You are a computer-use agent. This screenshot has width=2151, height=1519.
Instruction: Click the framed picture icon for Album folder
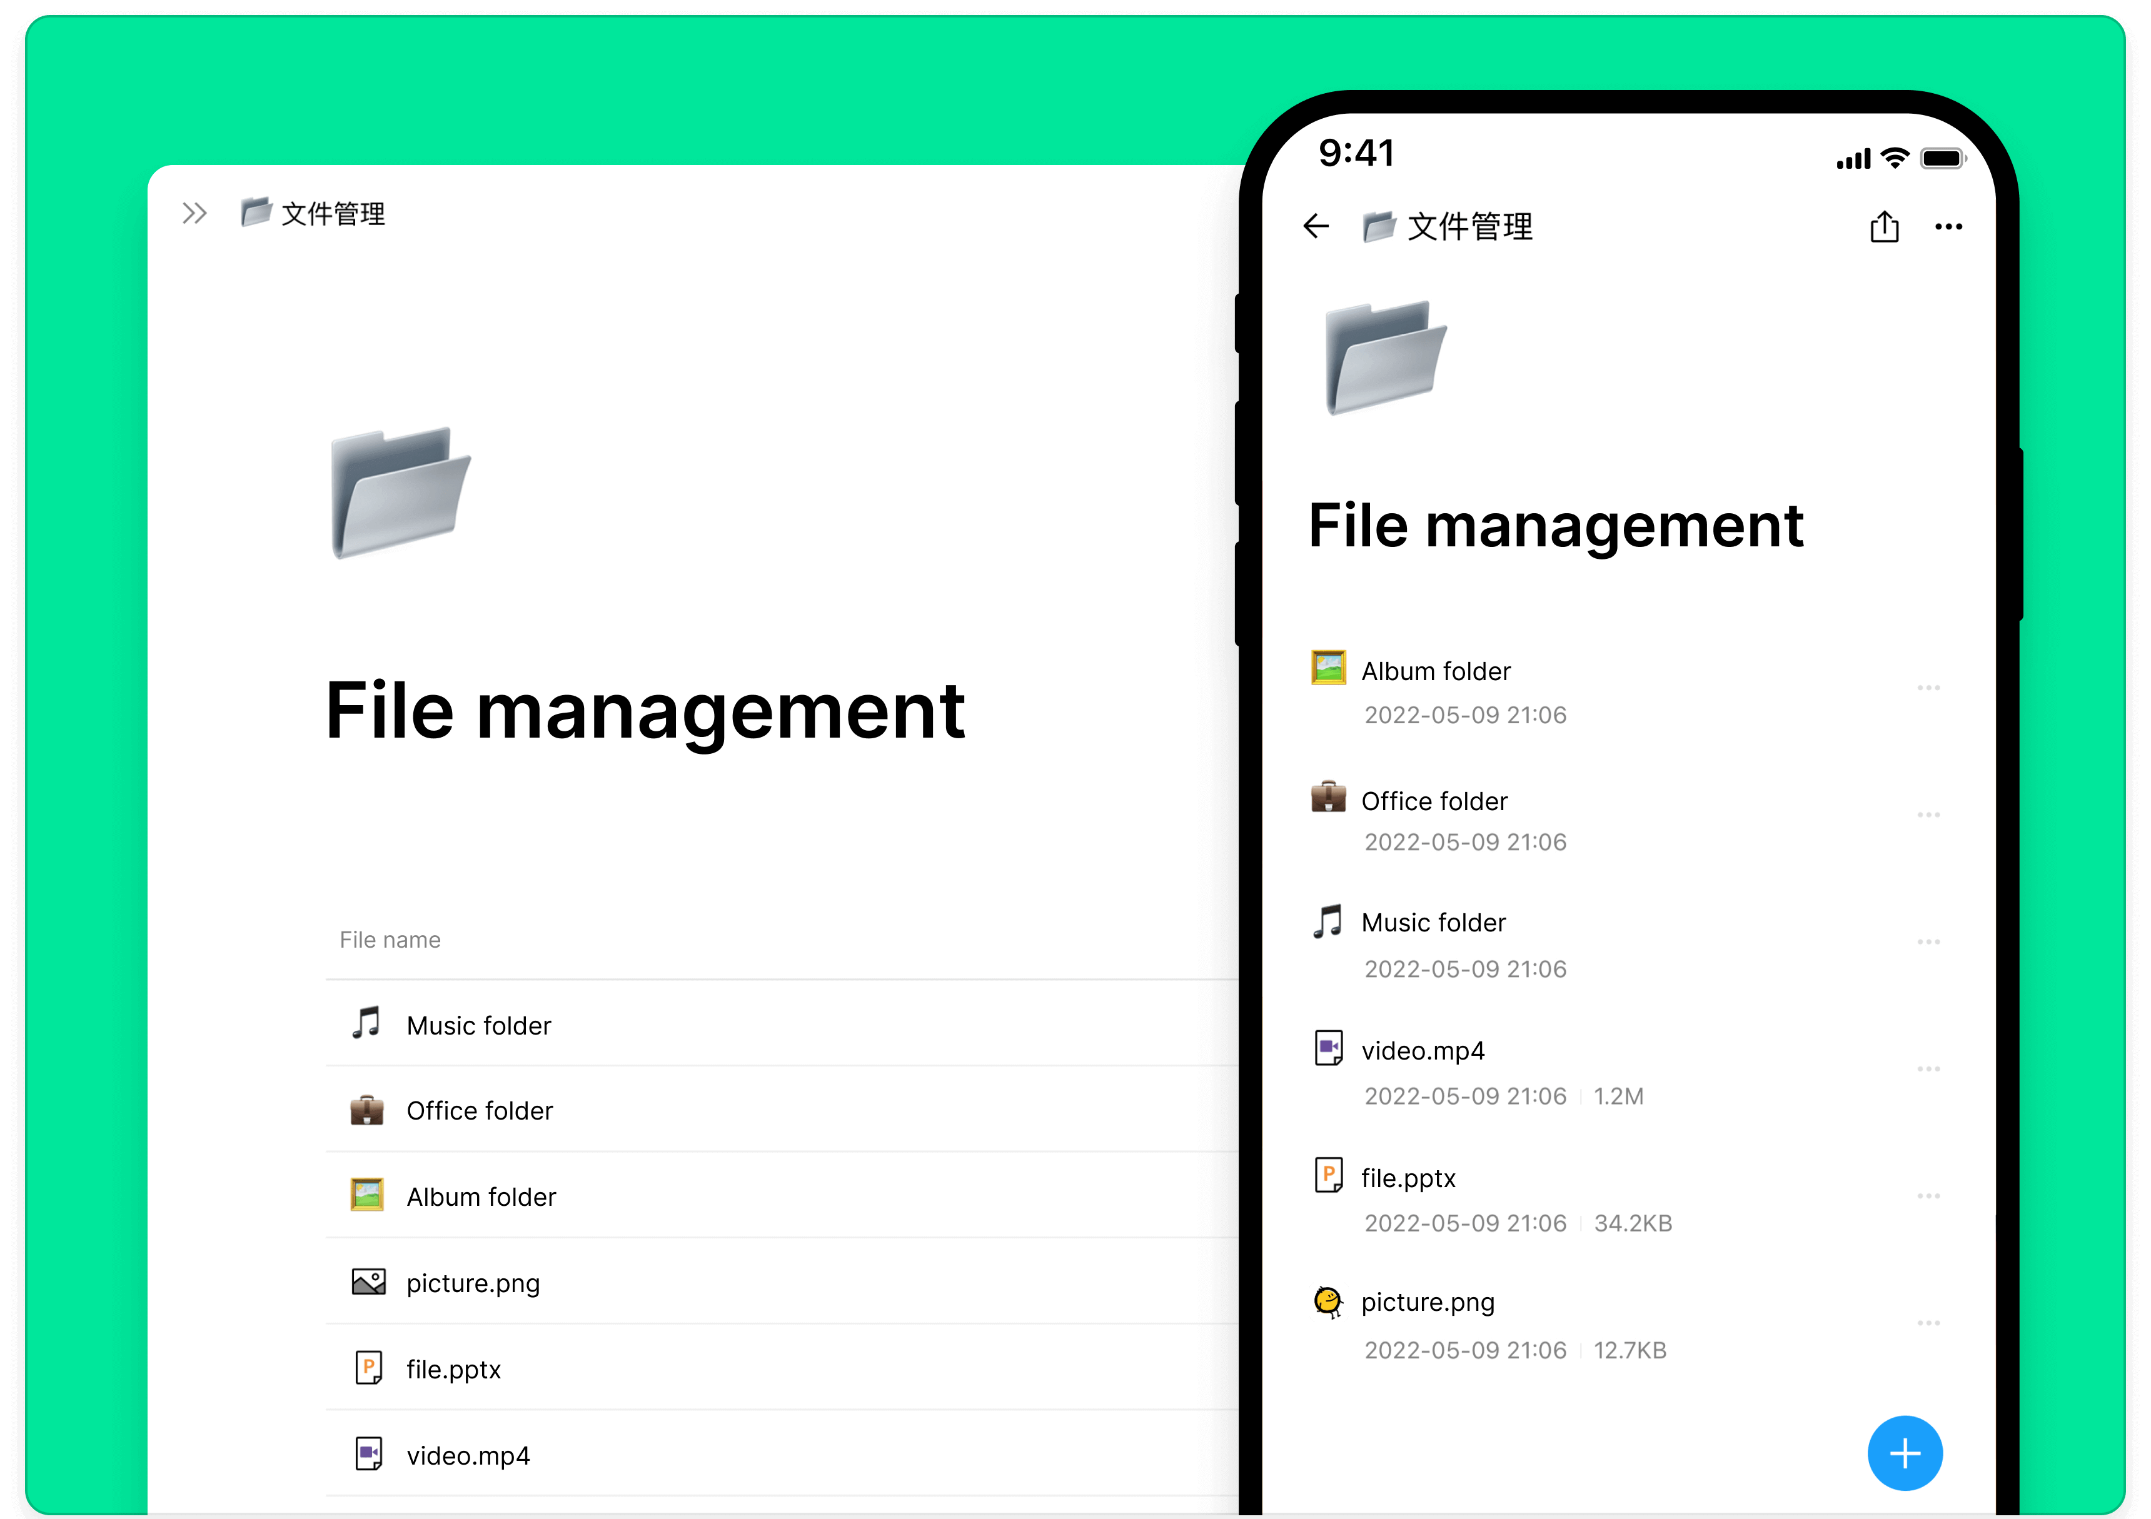(366, 1195)
